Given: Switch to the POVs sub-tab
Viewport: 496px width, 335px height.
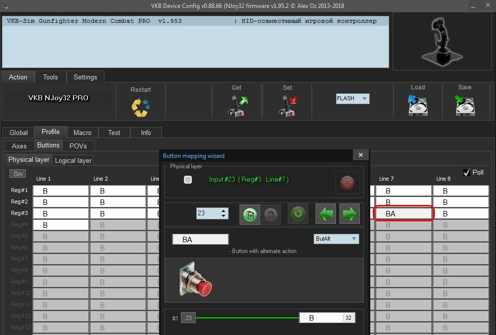Looking at the screenshot, I should (x=78, y=146).
